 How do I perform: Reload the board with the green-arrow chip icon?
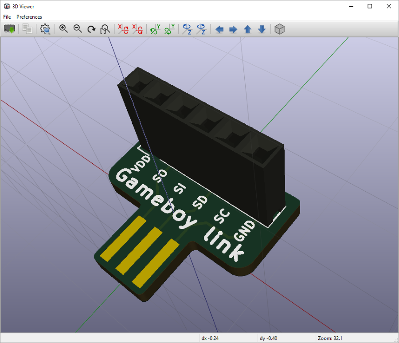point(10,29)
